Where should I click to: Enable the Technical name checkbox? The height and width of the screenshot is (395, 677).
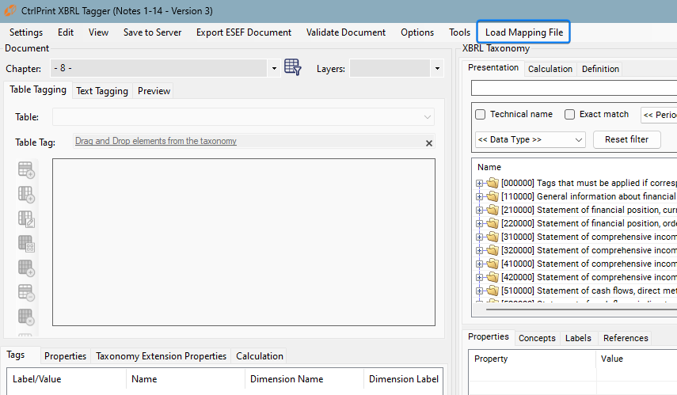pyautogui.click(x=481, y=115)
